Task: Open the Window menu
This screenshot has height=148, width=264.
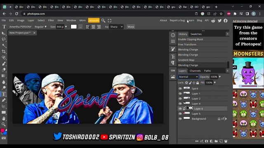Action: pos(71,20)
